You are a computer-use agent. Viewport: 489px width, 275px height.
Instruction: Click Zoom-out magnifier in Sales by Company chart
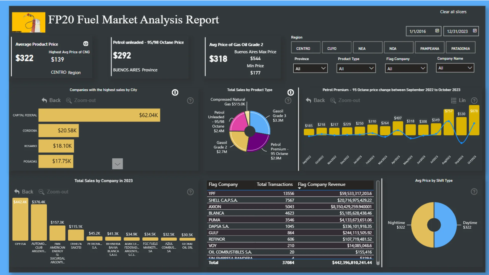41,191
